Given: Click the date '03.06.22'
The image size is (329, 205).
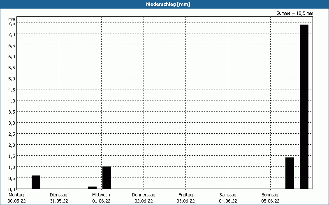Looking at the screenshot, I should click(186, 201).
